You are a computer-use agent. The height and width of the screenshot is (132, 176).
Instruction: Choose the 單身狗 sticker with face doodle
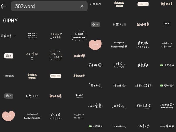point(95,65)
